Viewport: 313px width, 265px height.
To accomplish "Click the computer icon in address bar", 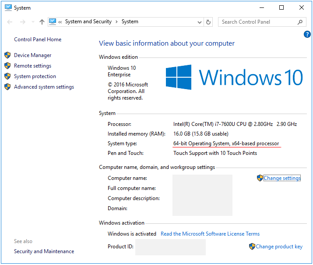I will tap(53, 21).
